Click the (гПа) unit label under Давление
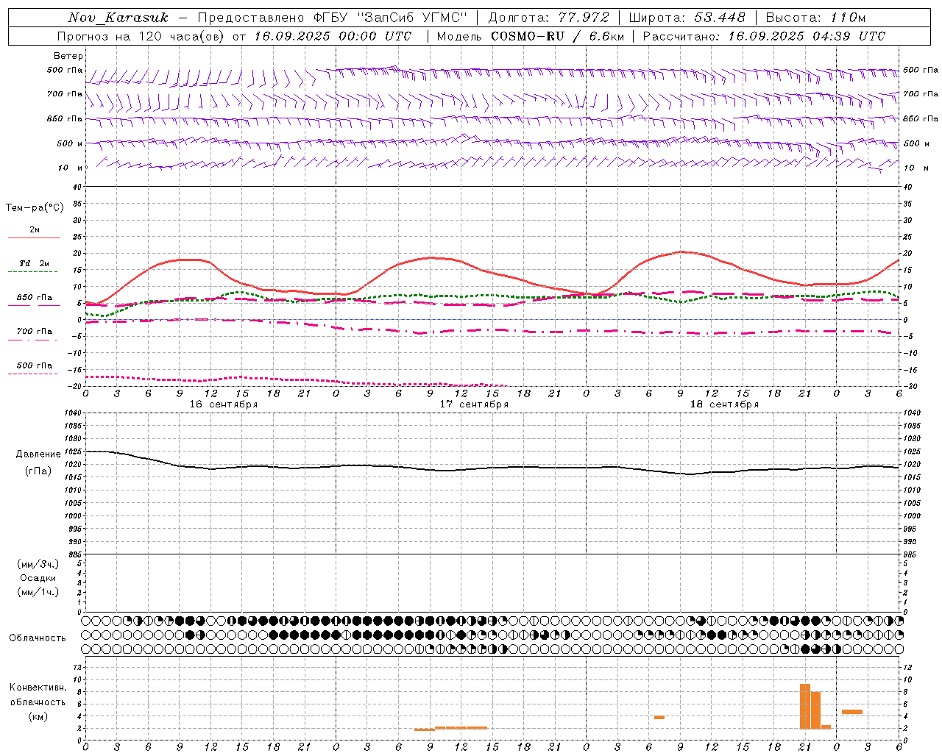942x753 pixels. [x=38, y=471]
